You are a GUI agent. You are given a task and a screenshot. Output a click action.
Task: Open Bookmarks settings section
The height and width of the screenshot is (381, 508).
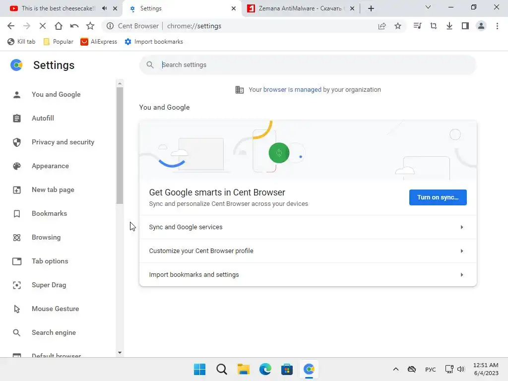(49, 213)
